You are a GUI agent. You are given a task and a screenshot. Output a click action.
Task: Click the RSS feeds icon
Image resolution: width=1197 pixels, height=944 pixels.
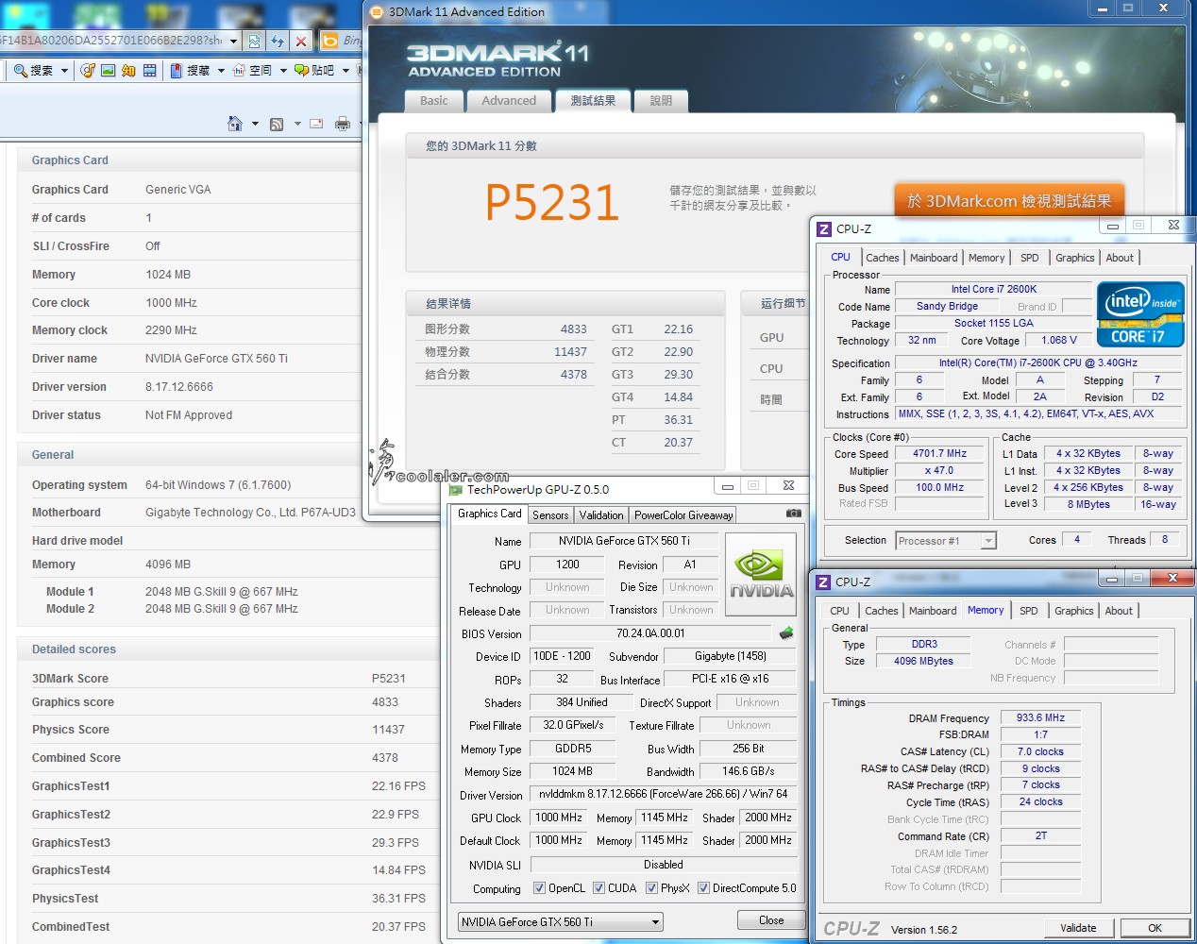click(277, 124)
